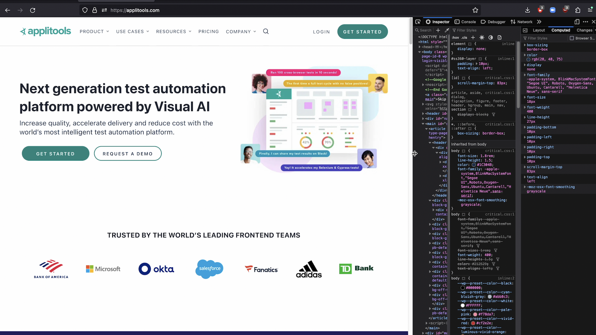The width and height of the screenshot is (596, 335).
Task: Click header GET STARTED button
Action: point(362,31)
